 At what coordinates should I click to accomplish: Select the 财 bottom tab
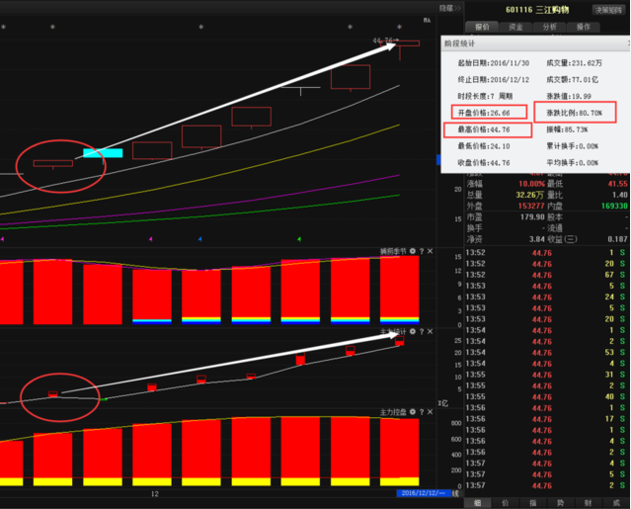point(589,503)
